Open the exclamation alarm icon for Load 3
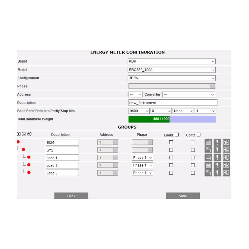 coord(217,173)
